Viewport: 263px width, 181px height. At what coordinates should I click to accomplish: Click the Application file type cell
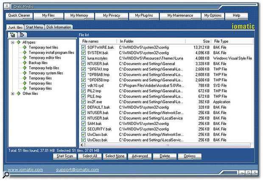point(221,102)
